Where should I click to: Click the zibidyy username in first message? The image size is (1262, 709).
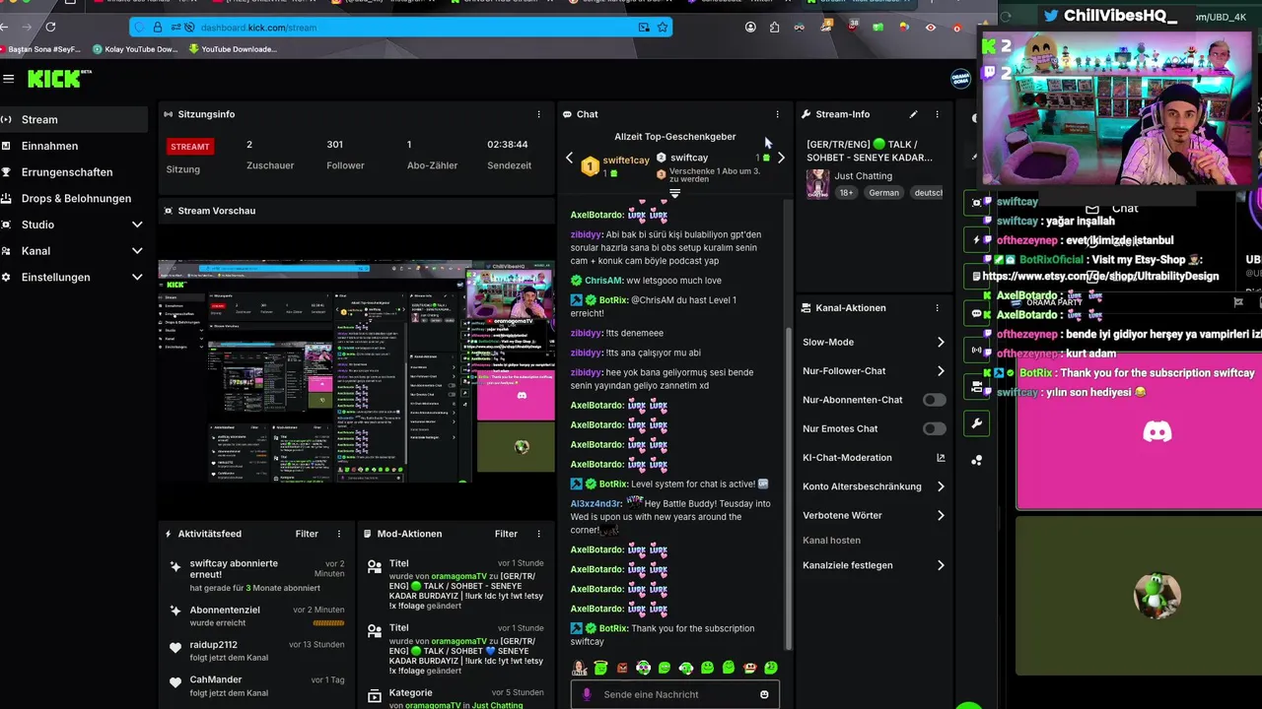(586, 235)
